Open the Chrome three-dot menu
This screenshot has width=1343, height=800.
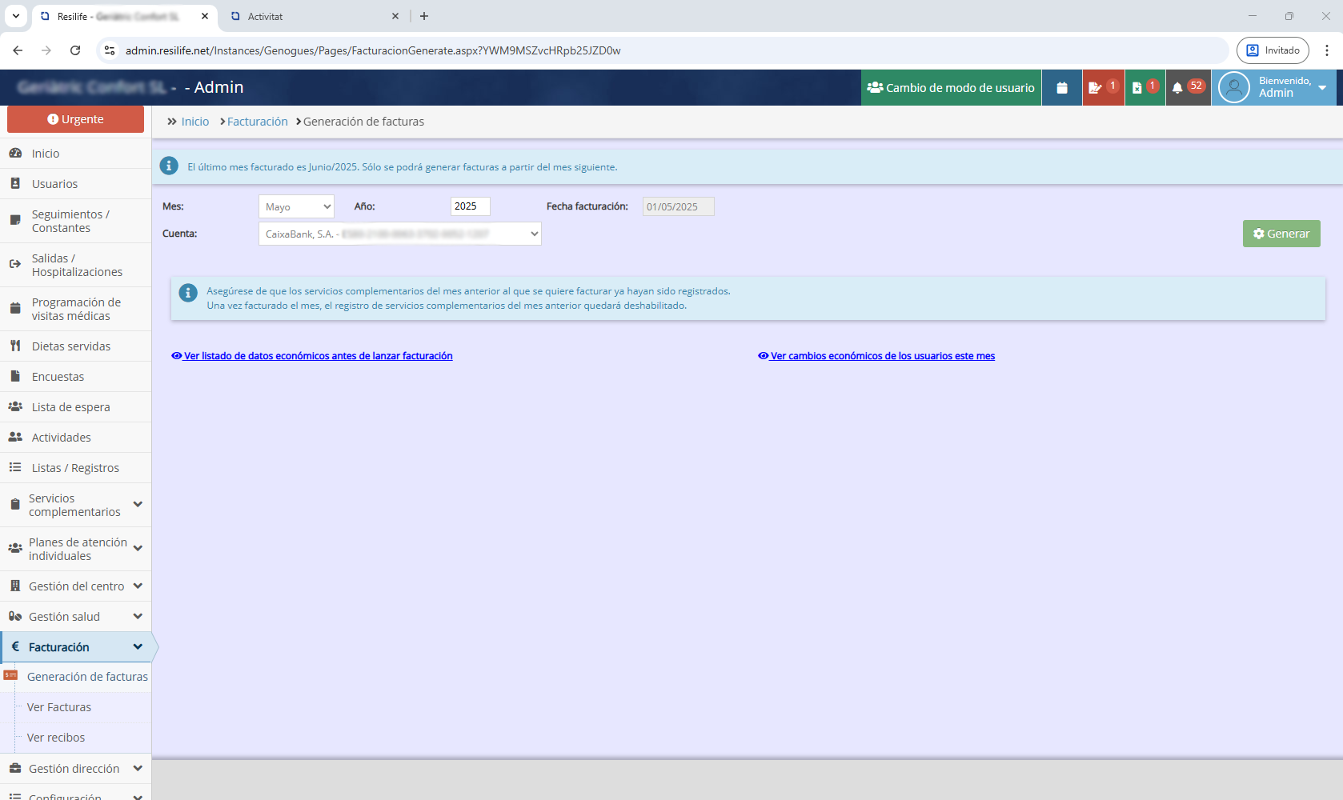tap(1326, 50)
